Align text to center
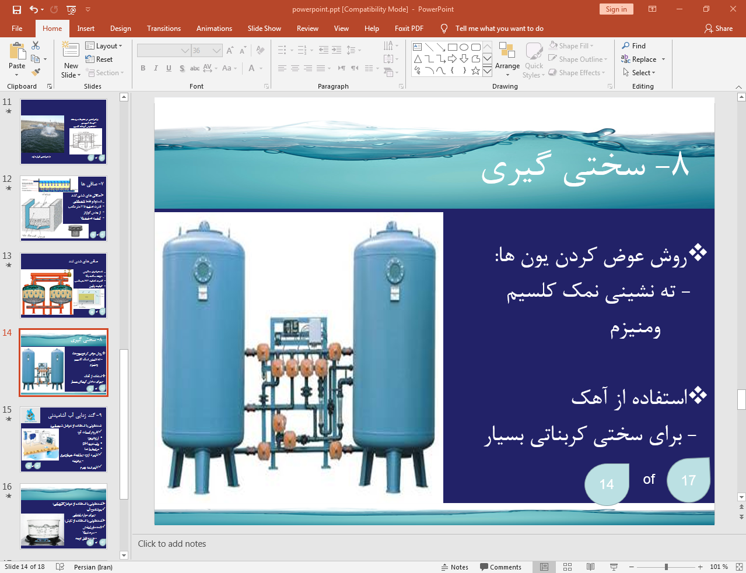 click(295, 68)
